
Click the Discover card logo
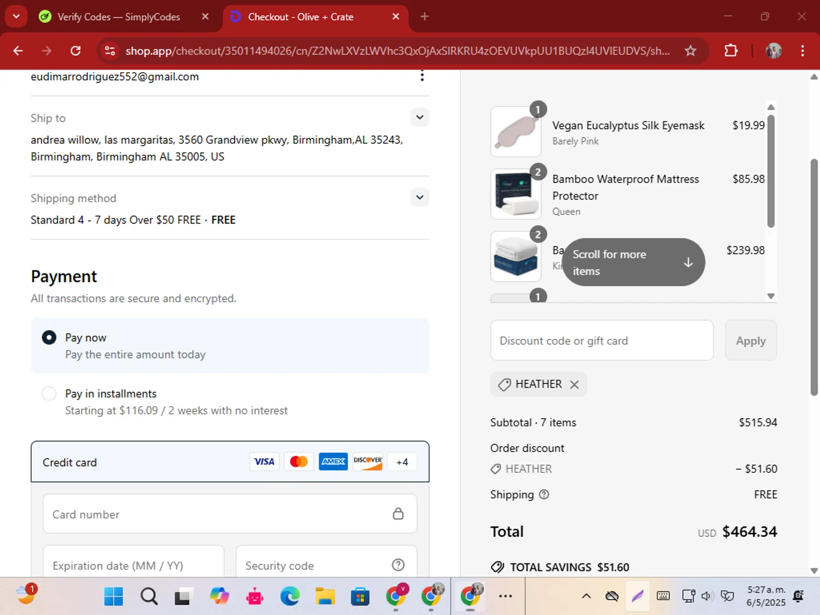pos(367,462)
